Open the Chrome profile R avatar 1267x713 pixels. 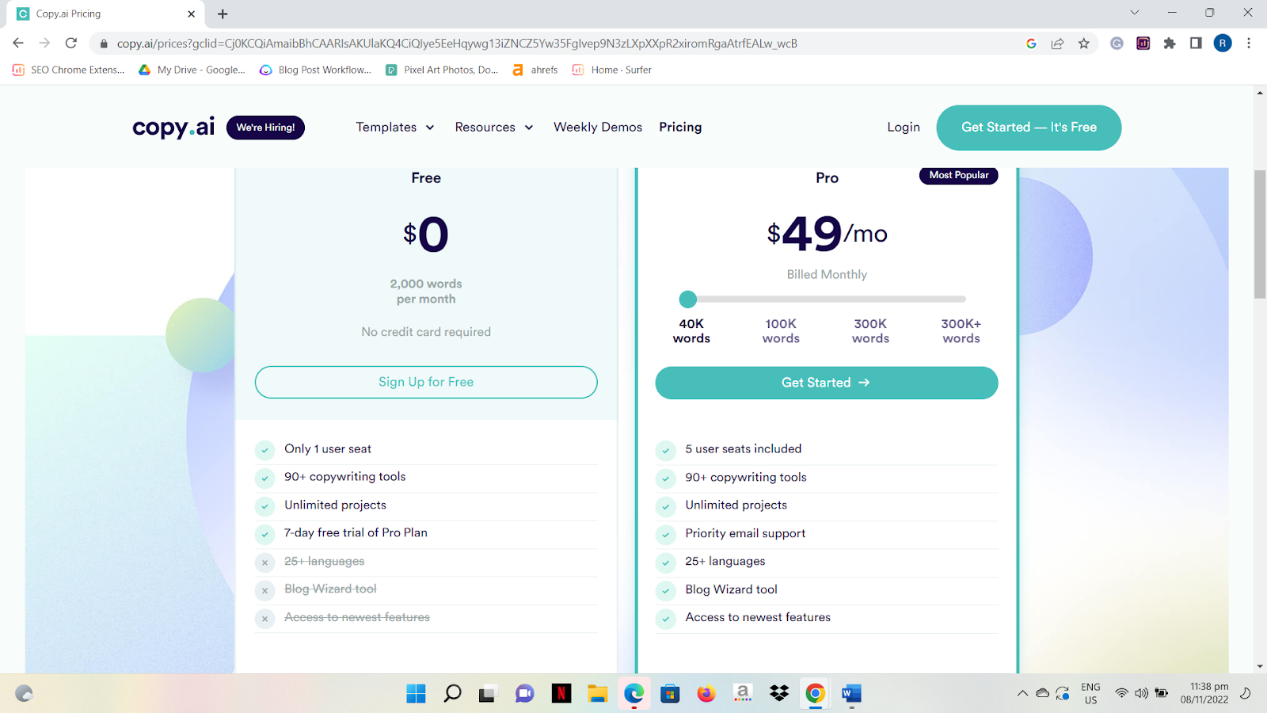(x=1223, y=44)
